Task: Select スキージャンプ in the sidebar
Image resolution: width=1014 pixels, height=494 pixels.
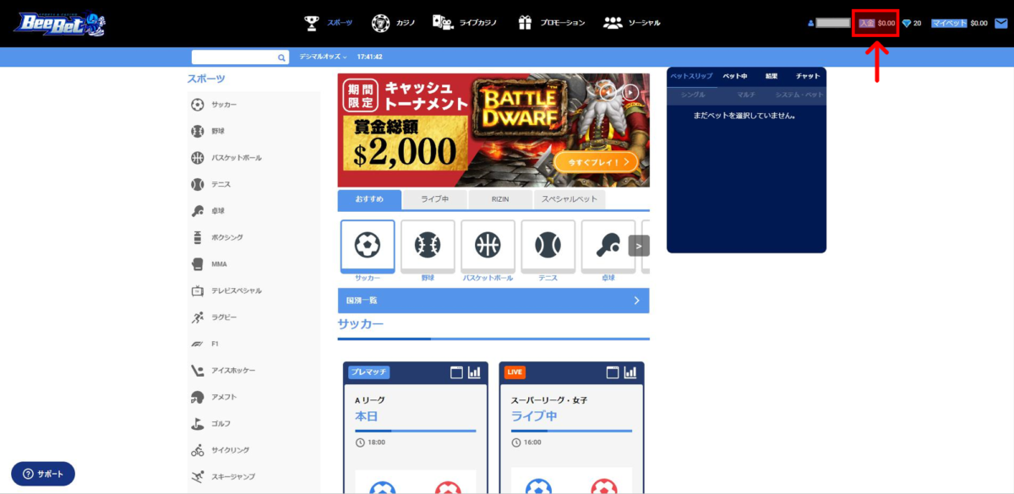Action: [x=223, y=476]
